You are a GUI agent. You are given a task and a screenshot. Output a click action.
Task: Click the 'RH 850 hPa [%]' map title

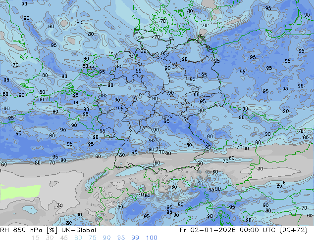point(29,230)
